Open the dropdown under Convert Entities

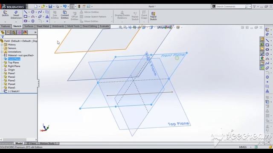(x=64, y=22)
